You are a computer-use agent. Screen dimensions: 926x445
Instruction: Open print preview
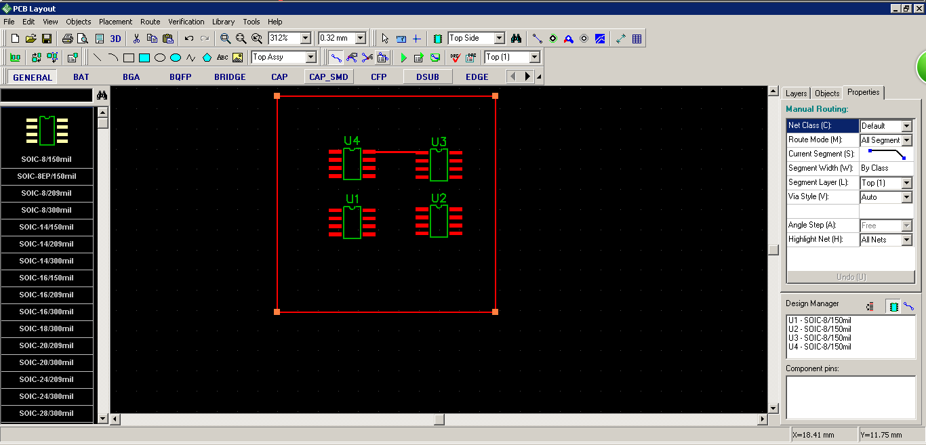click(x=83, y=39)
